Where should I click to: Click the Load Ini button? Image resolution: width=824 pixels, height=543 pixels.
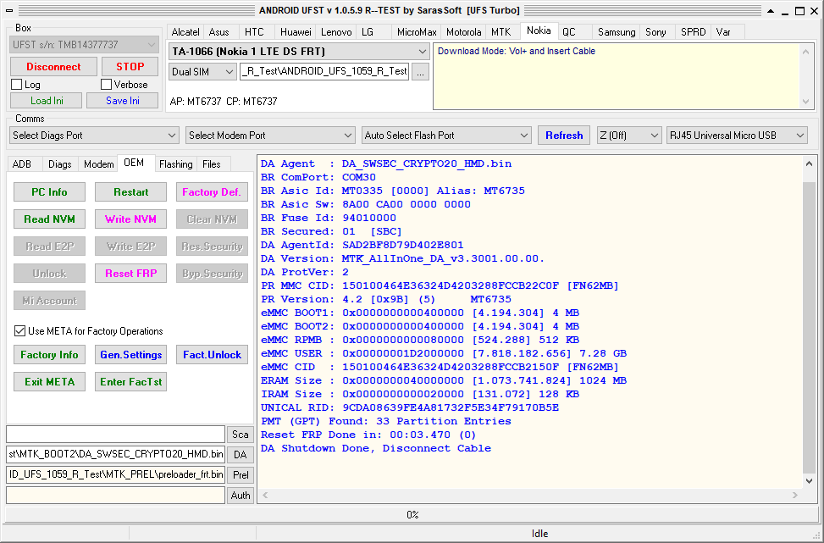coord(47,101)
